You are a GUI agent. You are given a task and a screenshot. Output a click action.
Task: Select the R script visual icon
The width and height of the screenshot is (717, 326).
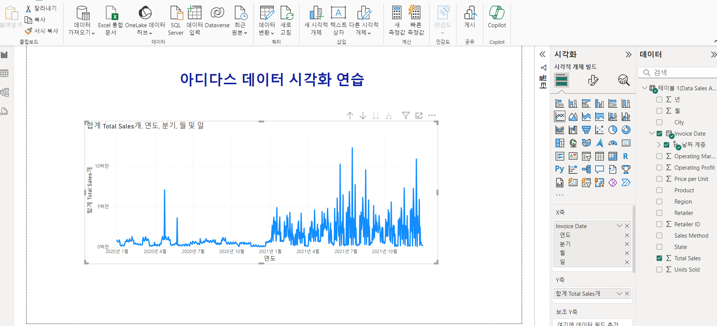pyautogui.click(x=626, y=156)
